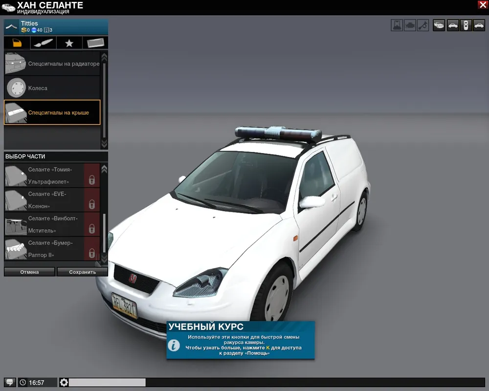Click the clock icon beside 16:57
This screenshot has height=391, width=489.
tap(23, 382)
